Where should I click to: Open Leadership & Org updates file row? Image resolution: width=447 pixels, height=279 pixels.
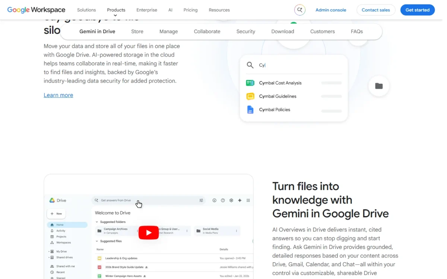[x=174, y=258]
